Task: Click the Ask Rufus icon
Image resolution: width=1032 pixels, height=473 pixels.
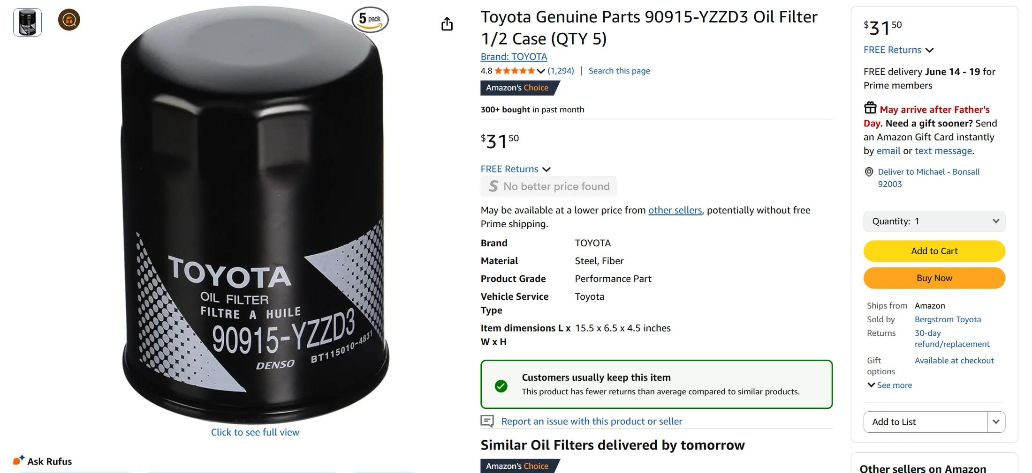Action: pos(19,460)
